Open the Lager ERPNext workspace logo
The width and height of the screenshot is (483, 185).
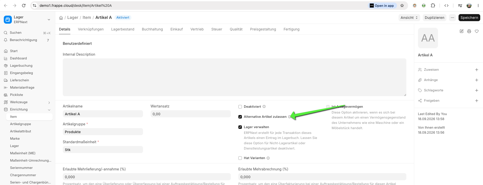tap(8, 19)
